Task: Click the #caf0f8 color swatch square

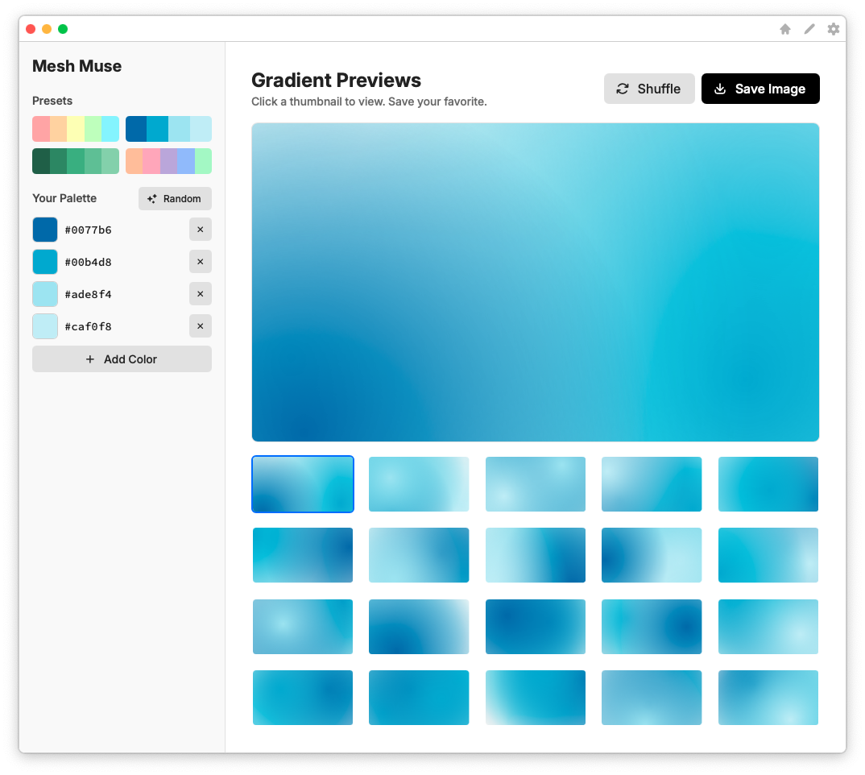Action: coord(45,326)
